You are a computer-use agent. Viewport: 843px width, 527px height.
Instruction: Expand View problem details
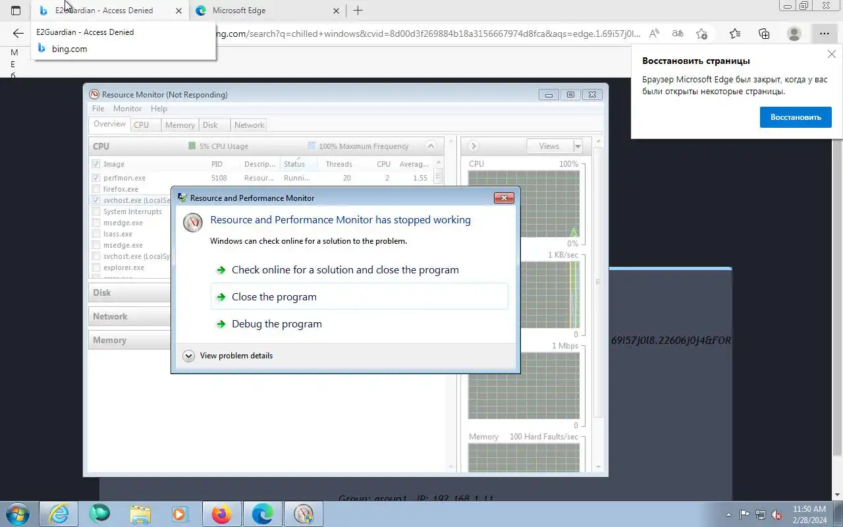[x=228, y=356]
